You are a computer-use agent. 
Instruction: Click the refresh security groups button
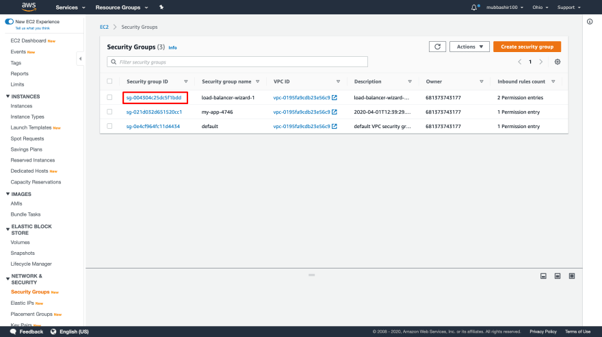[437, 47]
